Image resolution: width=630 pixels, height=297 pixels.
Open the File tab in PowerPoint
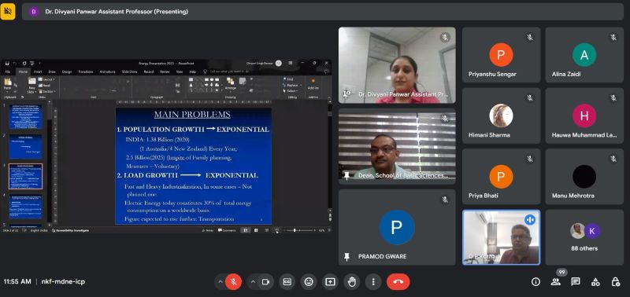coord(7,71)
